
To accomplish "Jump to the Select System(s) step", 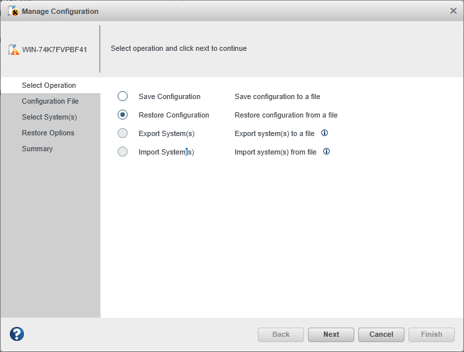I will [50, 117].
